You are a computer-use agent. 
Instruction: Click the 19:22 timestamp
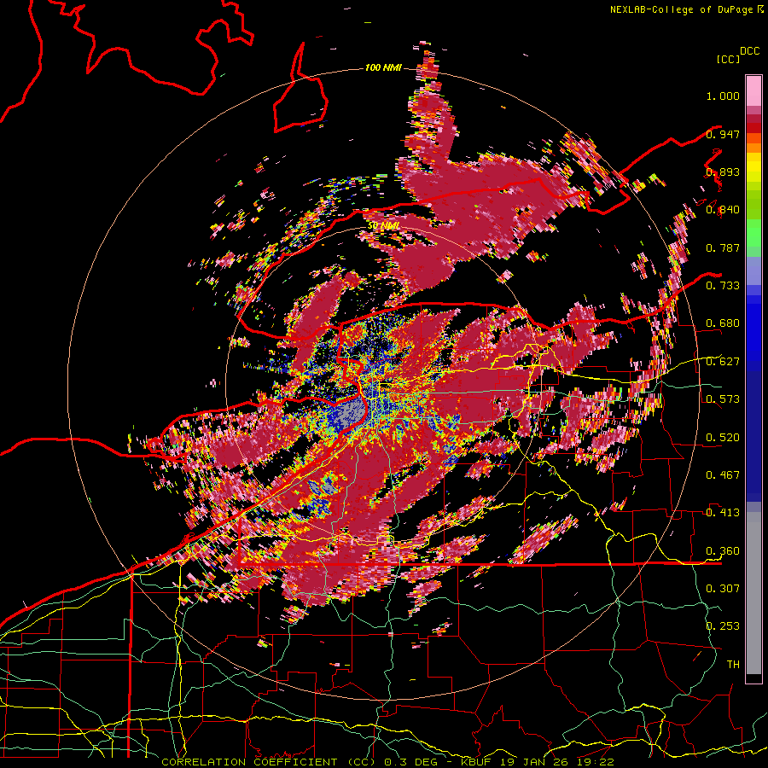point(594,762)
